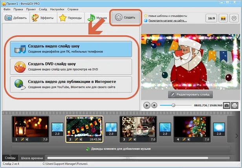Open the transition after slide 1
The width and height of the screenshot is (242, 168).
coord(57,127)
